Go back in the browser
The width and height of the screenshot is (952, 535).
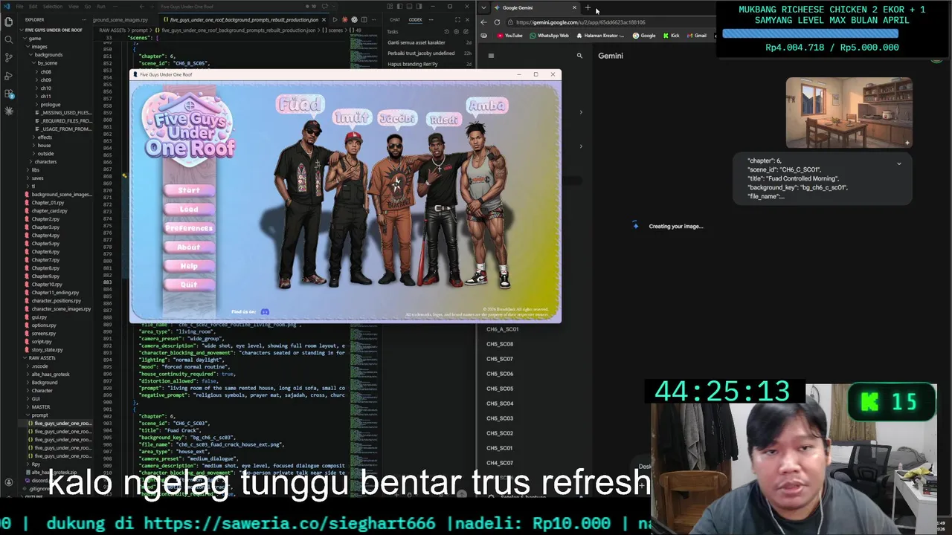[x=484, y=22]
